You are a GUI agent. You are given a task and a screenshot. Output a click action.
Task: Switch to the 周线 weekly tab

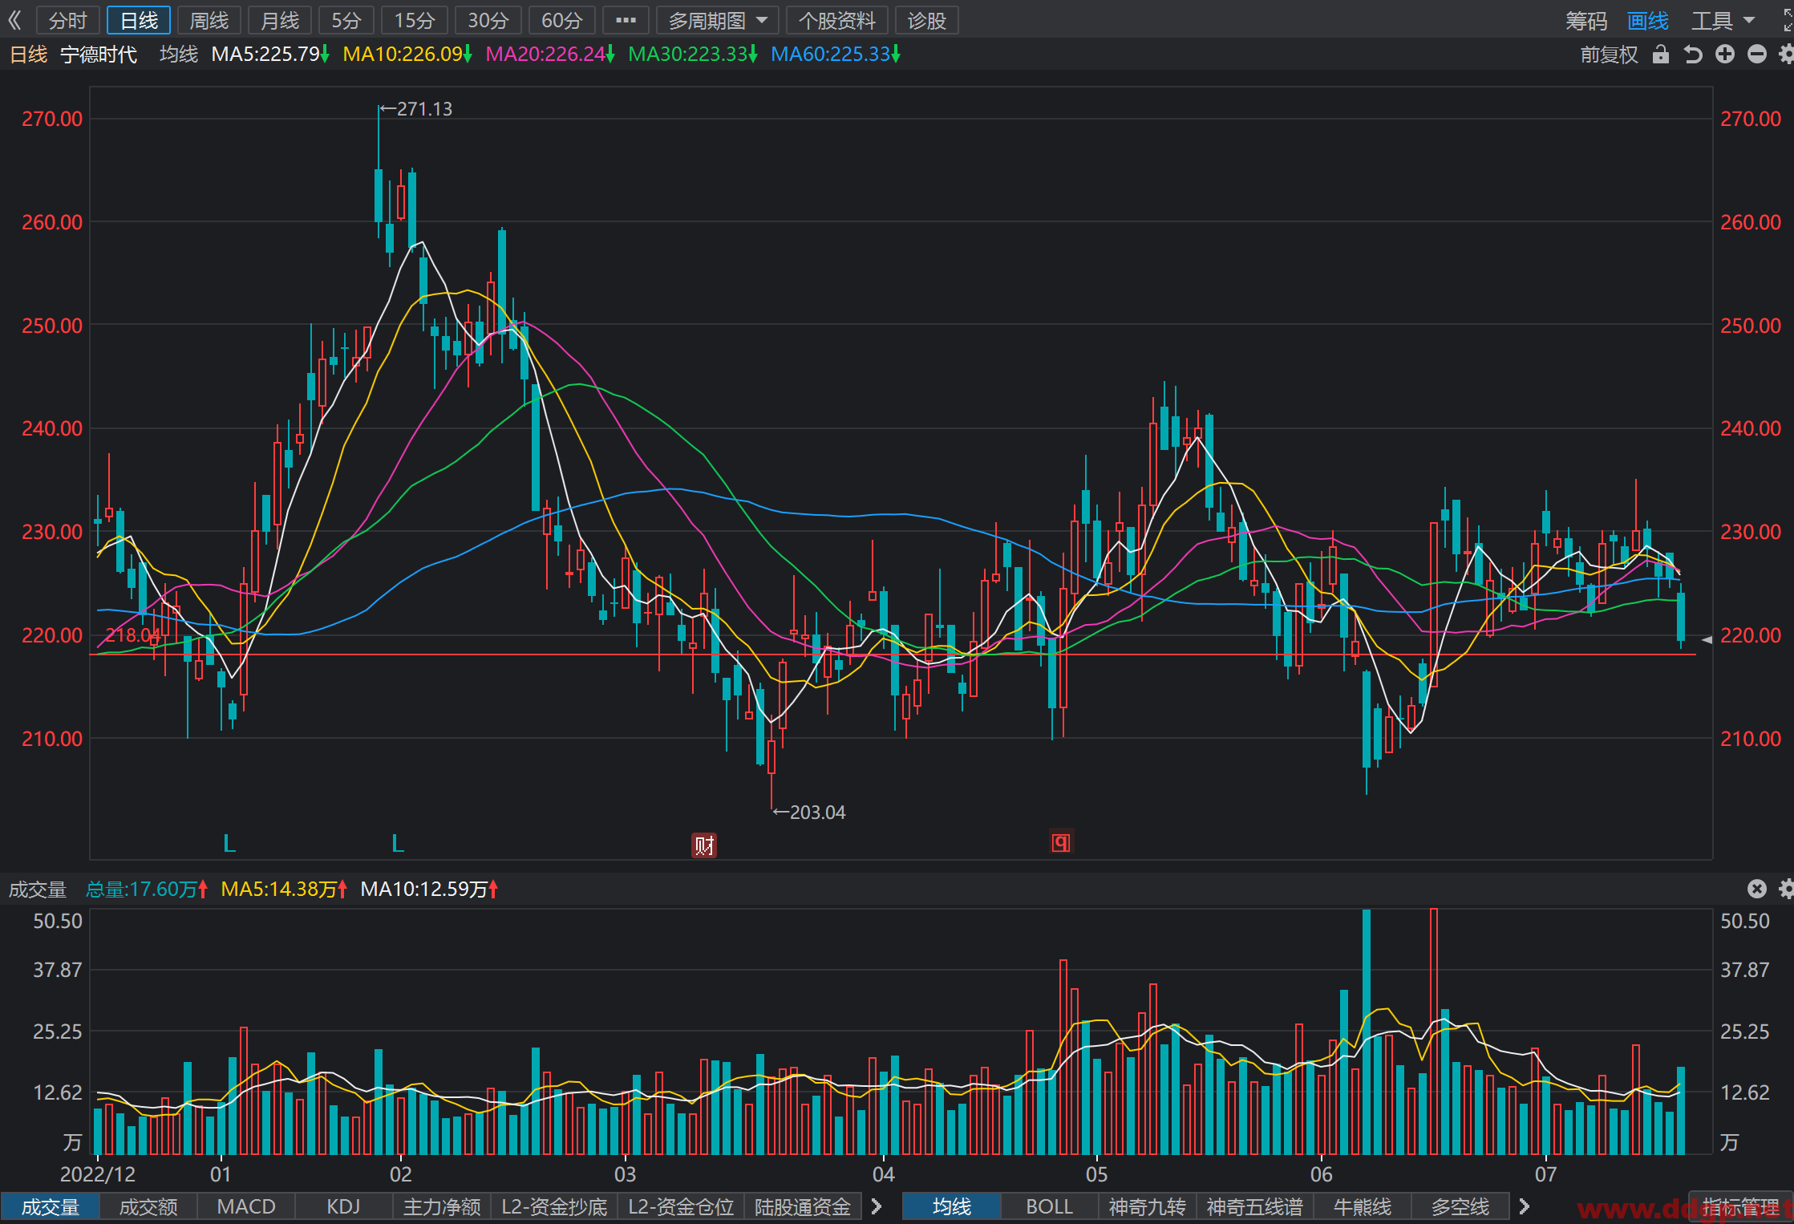pos(209,21)
